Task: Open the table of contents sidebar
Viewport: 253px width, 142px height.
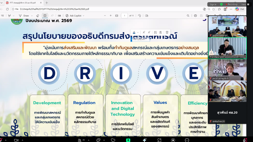Action: (x=3, y=15)
